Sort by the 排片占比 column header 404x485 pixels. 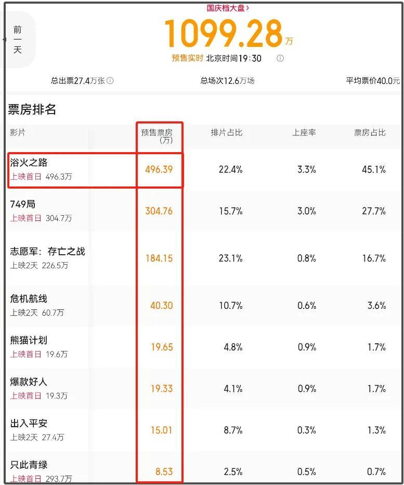tap(227, 133)
